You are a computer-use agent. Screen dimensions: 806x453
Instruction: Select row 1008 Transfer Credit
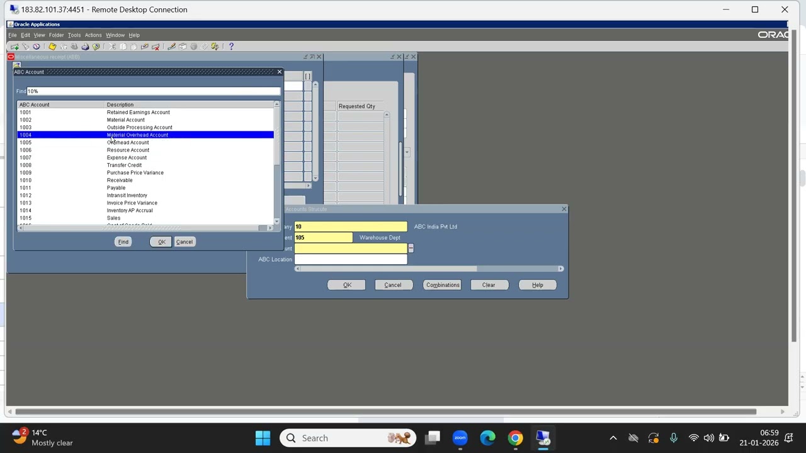pyautogui.click(x=145, y=165)
